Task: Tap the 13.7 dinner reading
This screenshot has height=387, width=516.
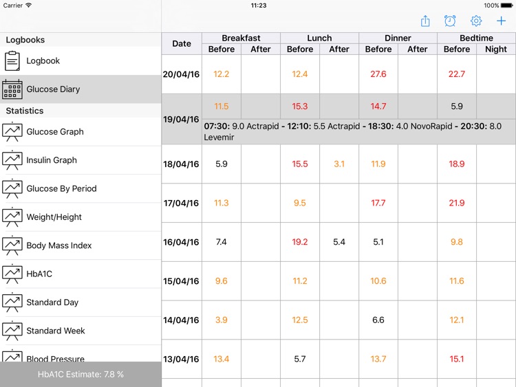Action: (378, 359)
